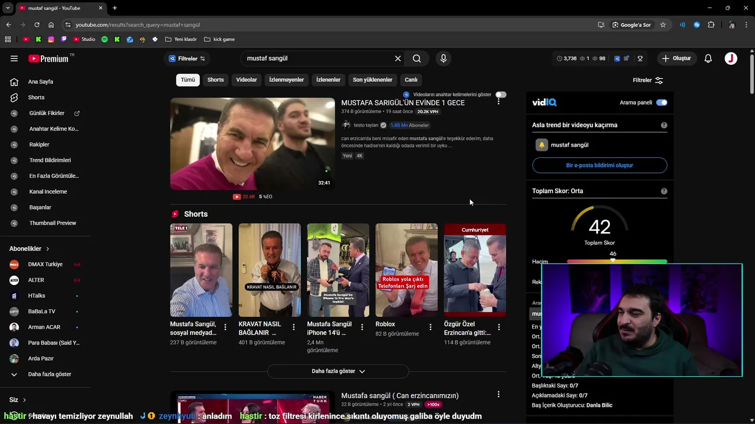
Task: Open Yeni klasör bookmark folder
Action: [x=181, y=39]
